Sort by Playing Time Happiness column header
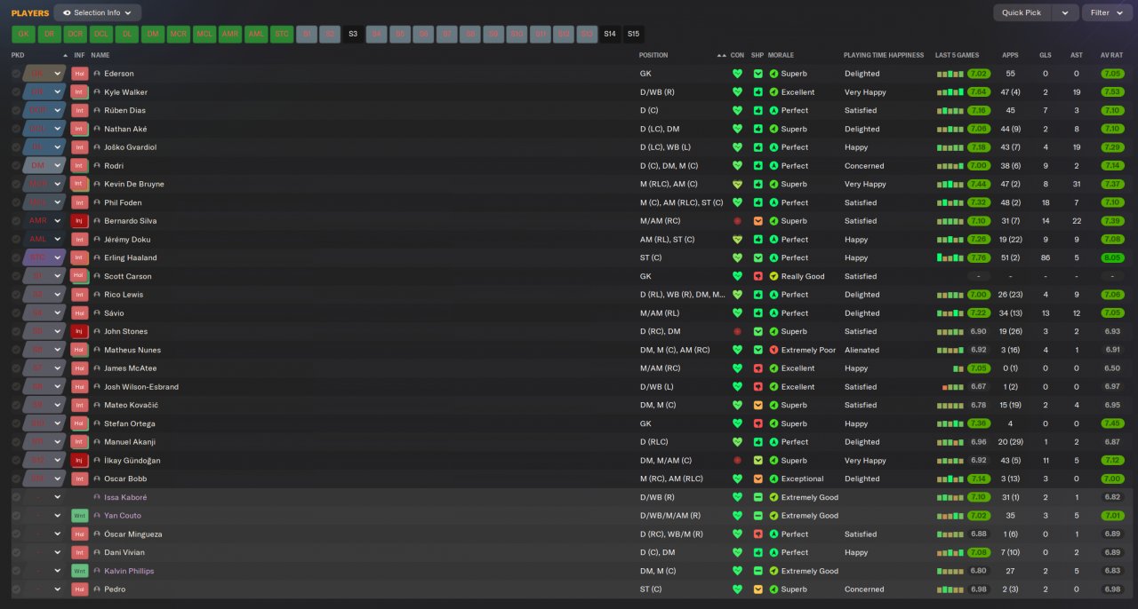1138x609 pixels. (x=884, y=55)
